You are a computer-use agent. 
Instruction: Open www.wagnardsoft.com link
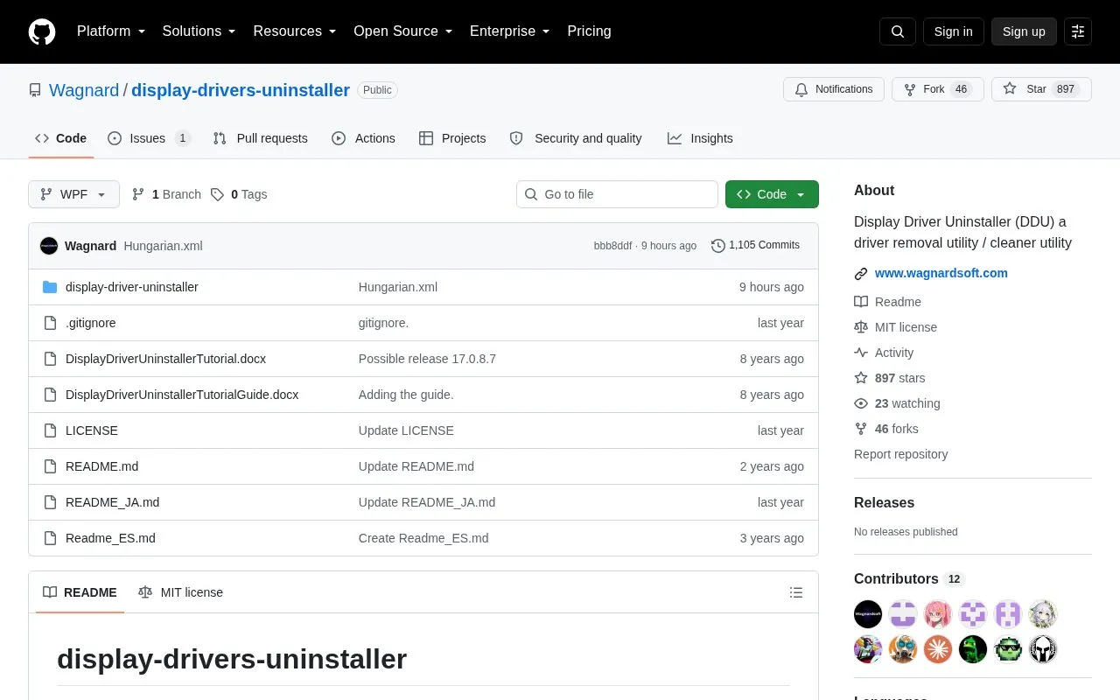941,273
